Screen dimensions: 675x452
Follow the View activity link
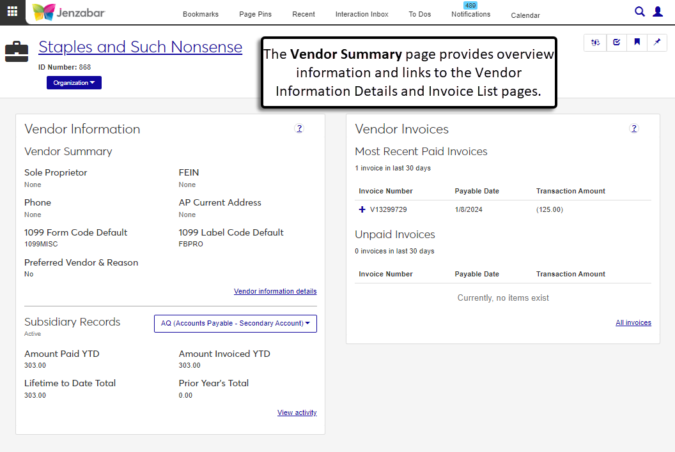pyautogui.click(x=297, y=413)
